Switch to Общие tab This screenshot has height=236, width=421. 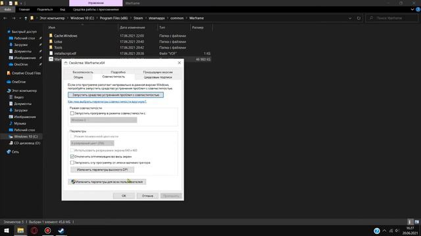[x=78, y=77]
